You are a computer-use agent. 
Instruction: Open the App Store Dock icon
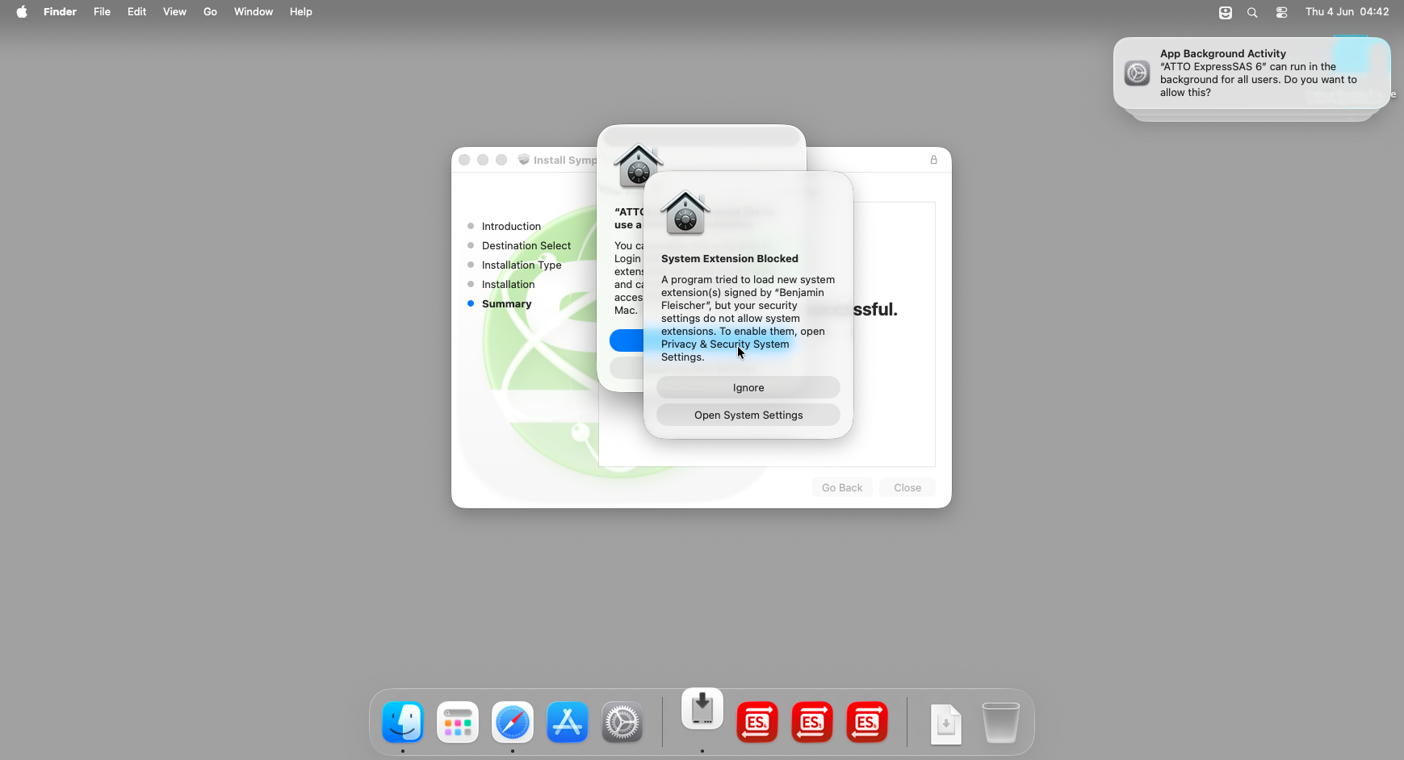click(x=568, y=722)
